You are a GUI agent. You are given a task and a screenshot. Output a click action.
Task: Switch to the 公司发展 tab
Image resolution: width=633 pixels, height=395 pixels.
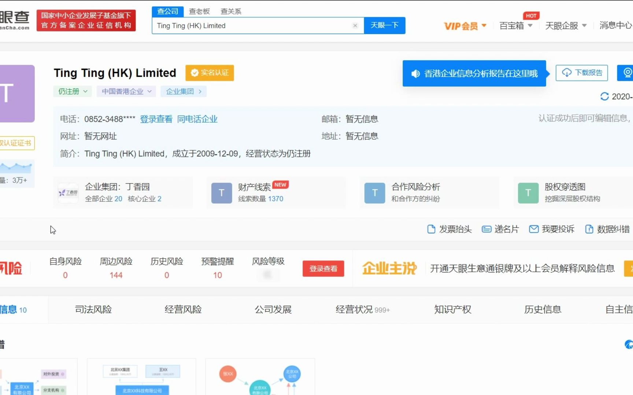pyautogui.click(x=273, y=310)
